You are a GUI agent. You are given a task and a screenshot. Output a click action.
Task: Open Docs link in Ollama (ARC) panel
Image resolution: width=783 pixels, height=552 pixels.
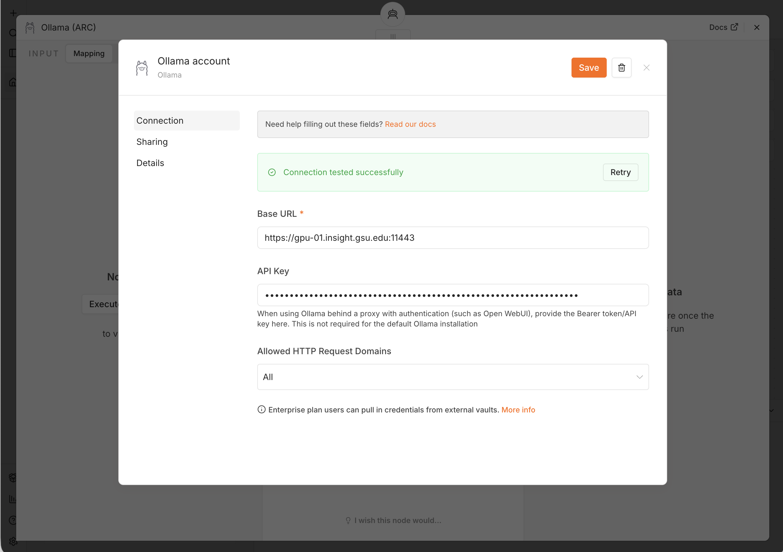[x=723, y=27]
